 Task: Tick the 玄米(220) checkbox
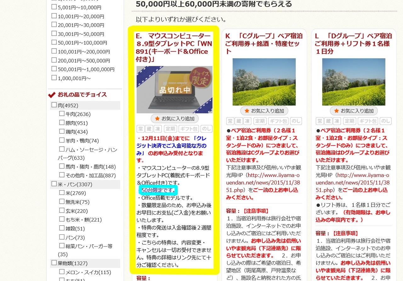[62, 210]
